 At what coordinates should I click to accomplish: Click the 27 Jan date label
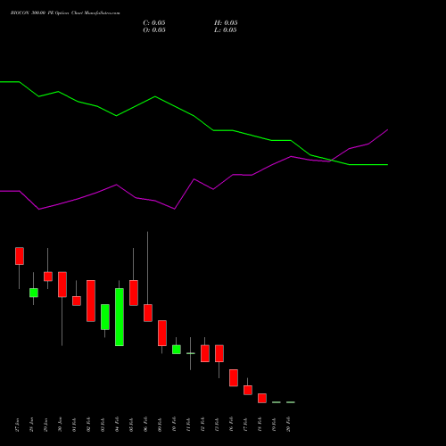17,425
